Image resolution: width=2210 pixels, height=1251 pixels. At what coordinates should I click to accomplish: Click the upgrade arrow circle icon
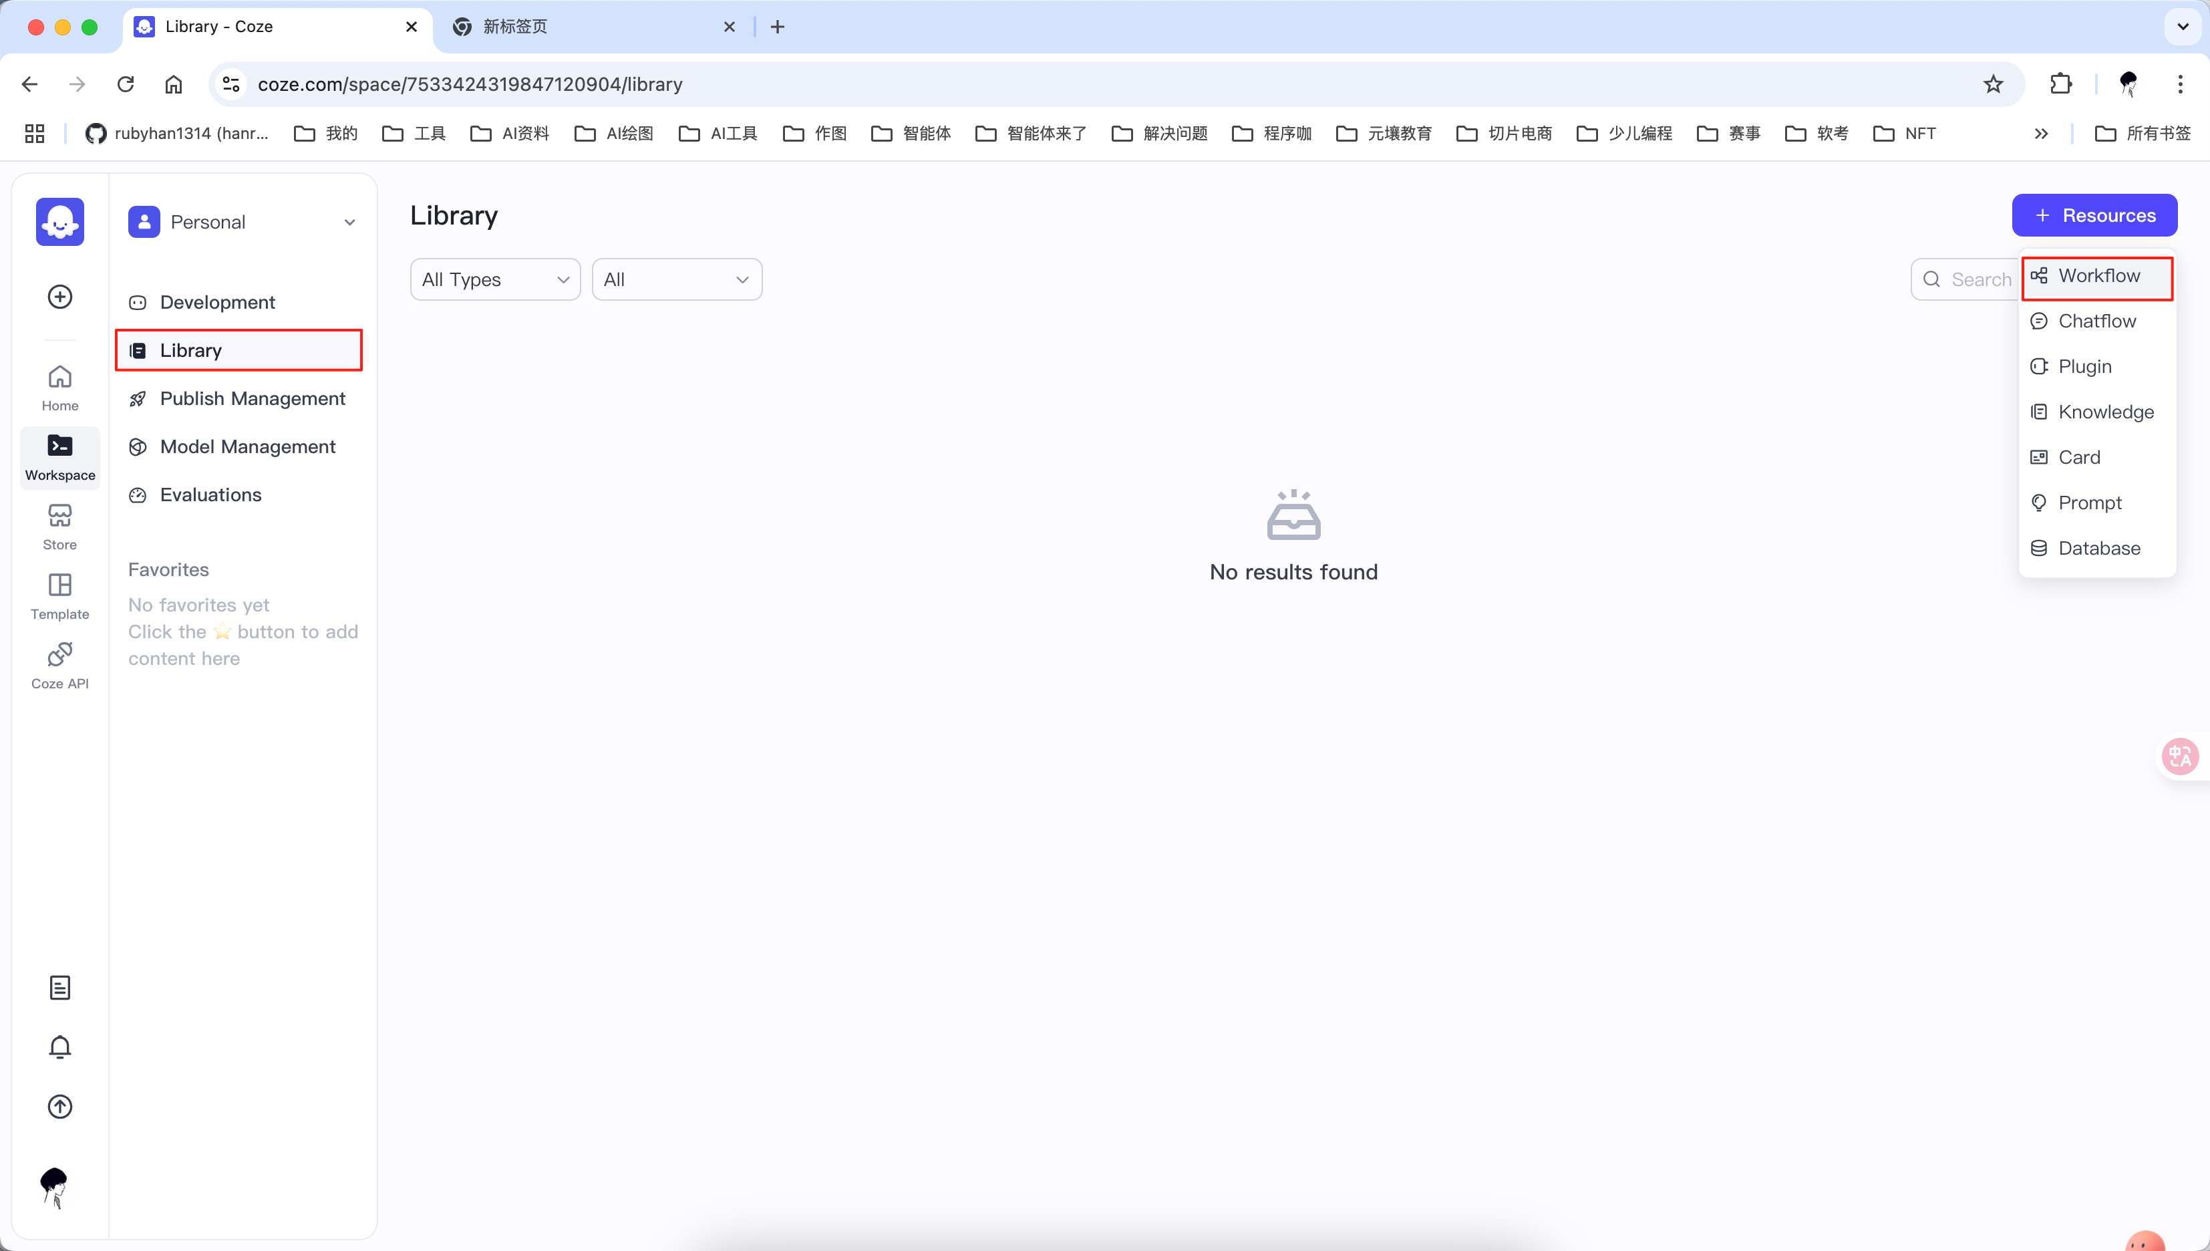coord(59,1106)
